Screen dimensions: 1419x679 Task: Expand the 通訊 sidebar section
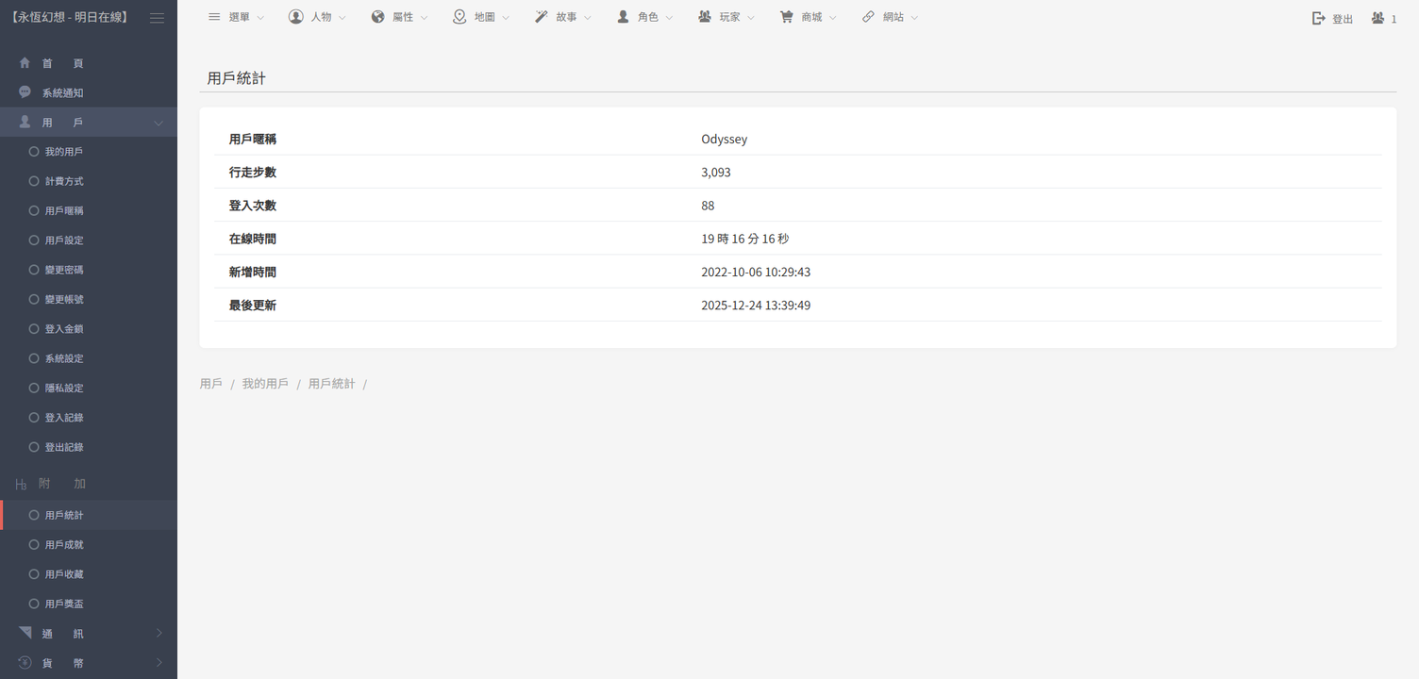click(x=159, y=633)
